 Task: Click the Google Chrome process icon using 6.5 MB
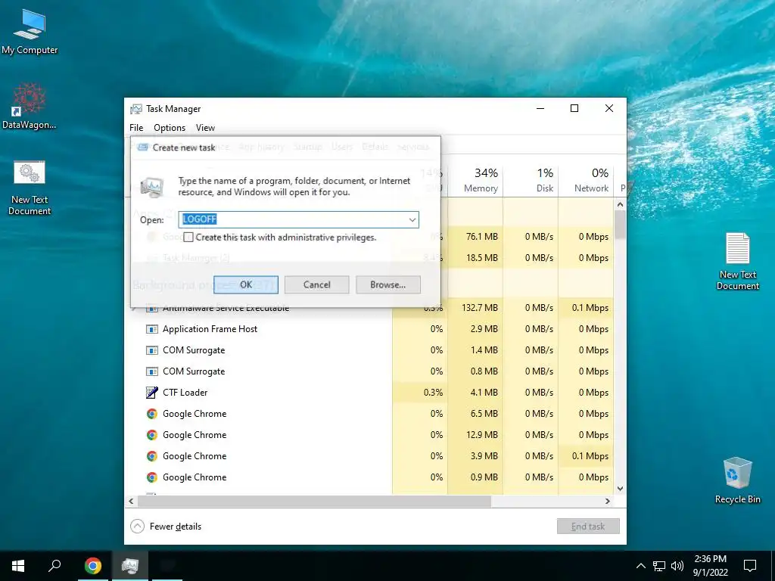coord(151,414)
